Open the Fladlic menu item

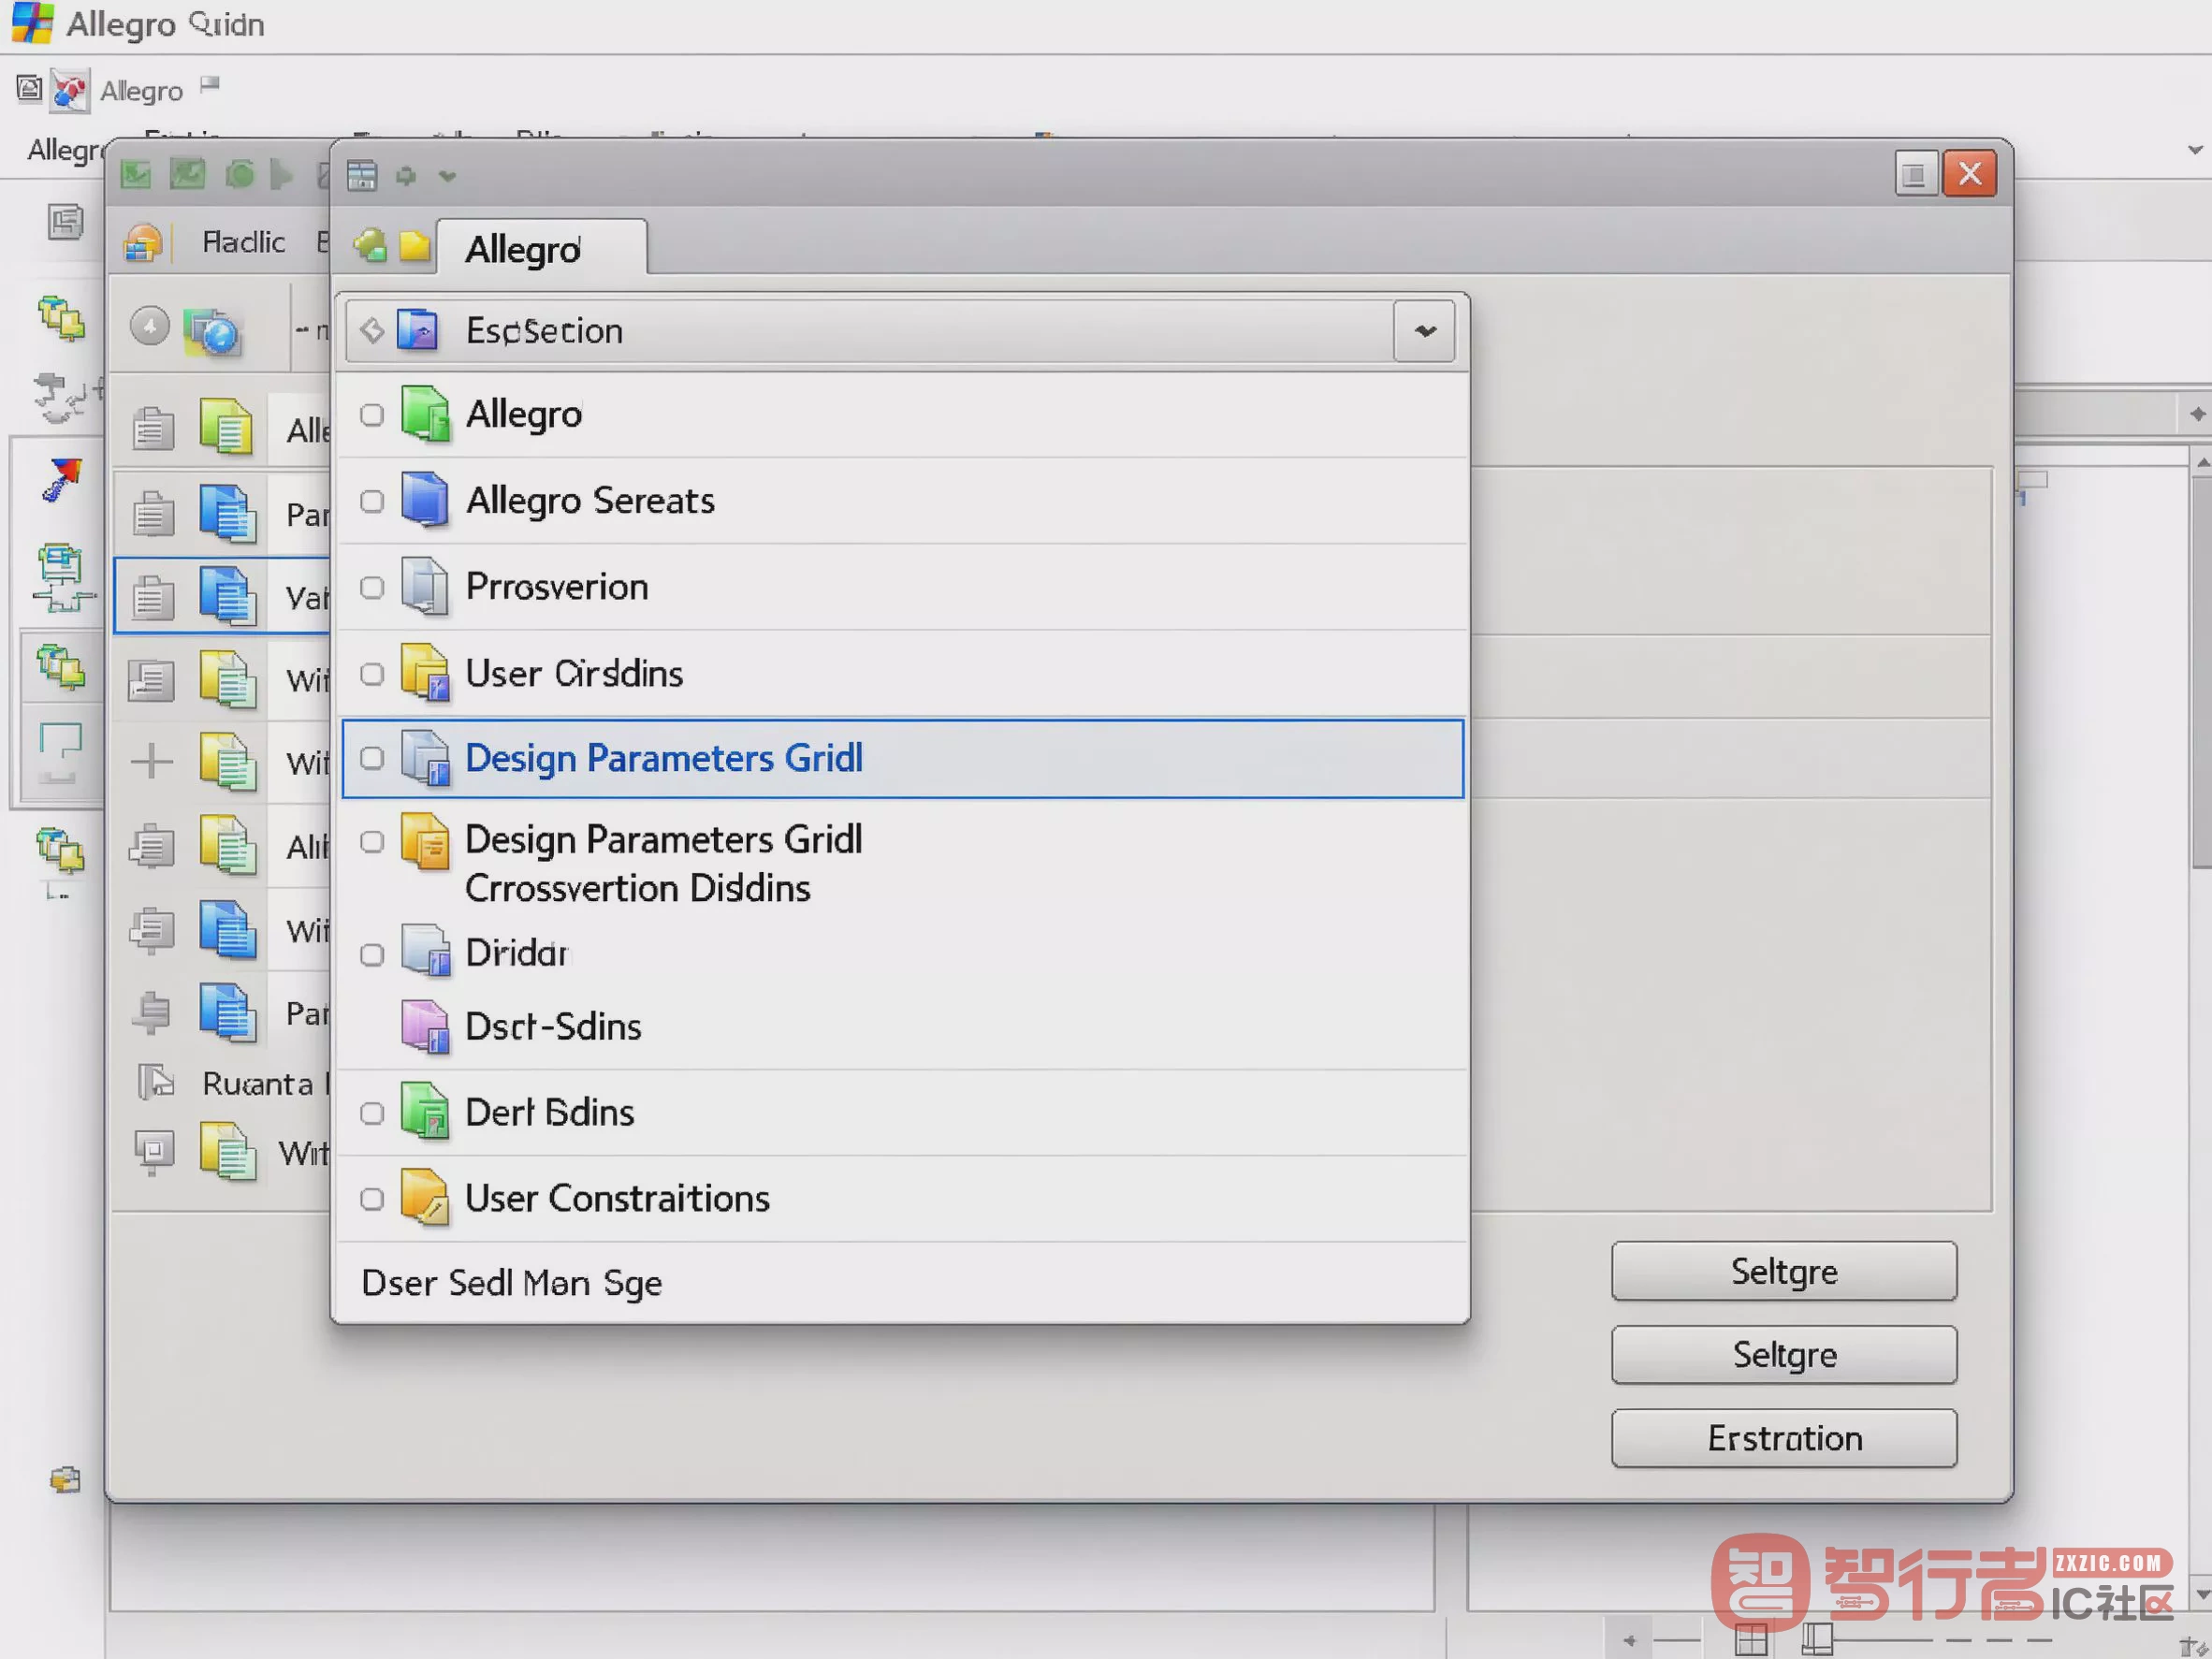[x=243, y=242]
